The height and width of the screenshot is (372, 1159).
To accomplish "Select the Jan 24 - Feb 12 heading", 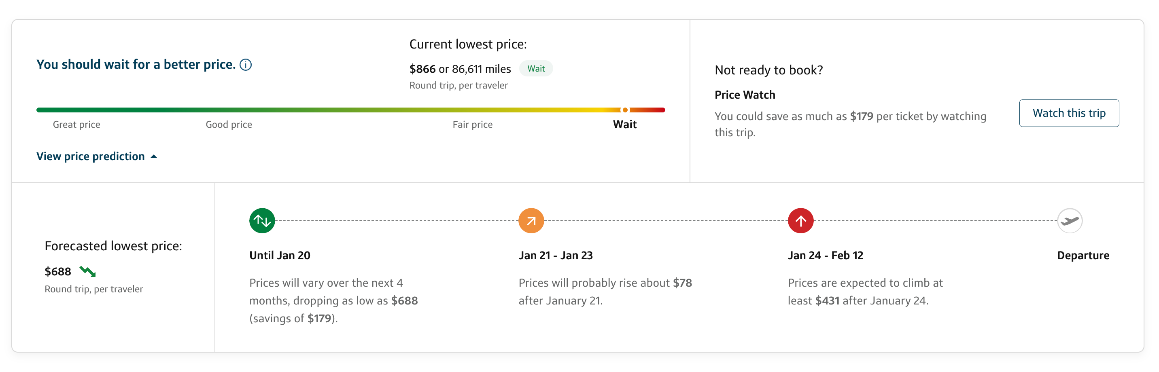I will tap(826, 256).
